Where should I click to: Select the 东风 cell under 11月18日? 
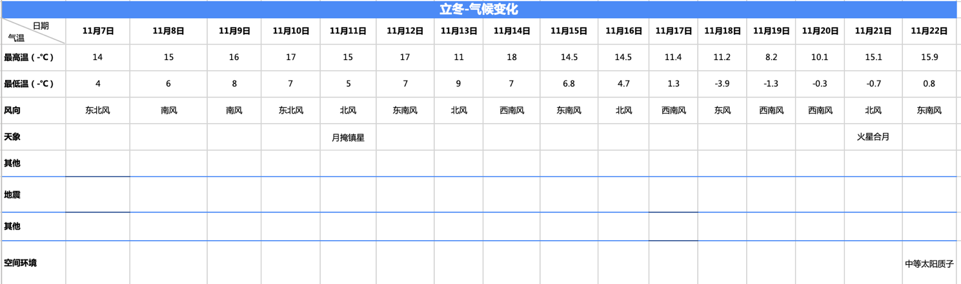coord(722,110)
